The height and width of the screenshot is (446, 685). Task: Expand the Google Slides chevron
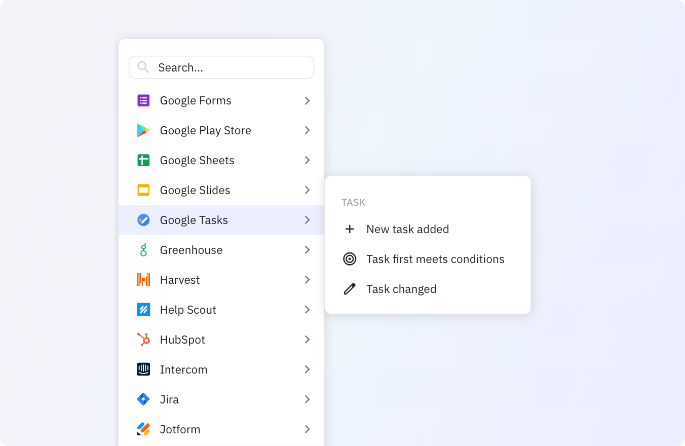307,190
